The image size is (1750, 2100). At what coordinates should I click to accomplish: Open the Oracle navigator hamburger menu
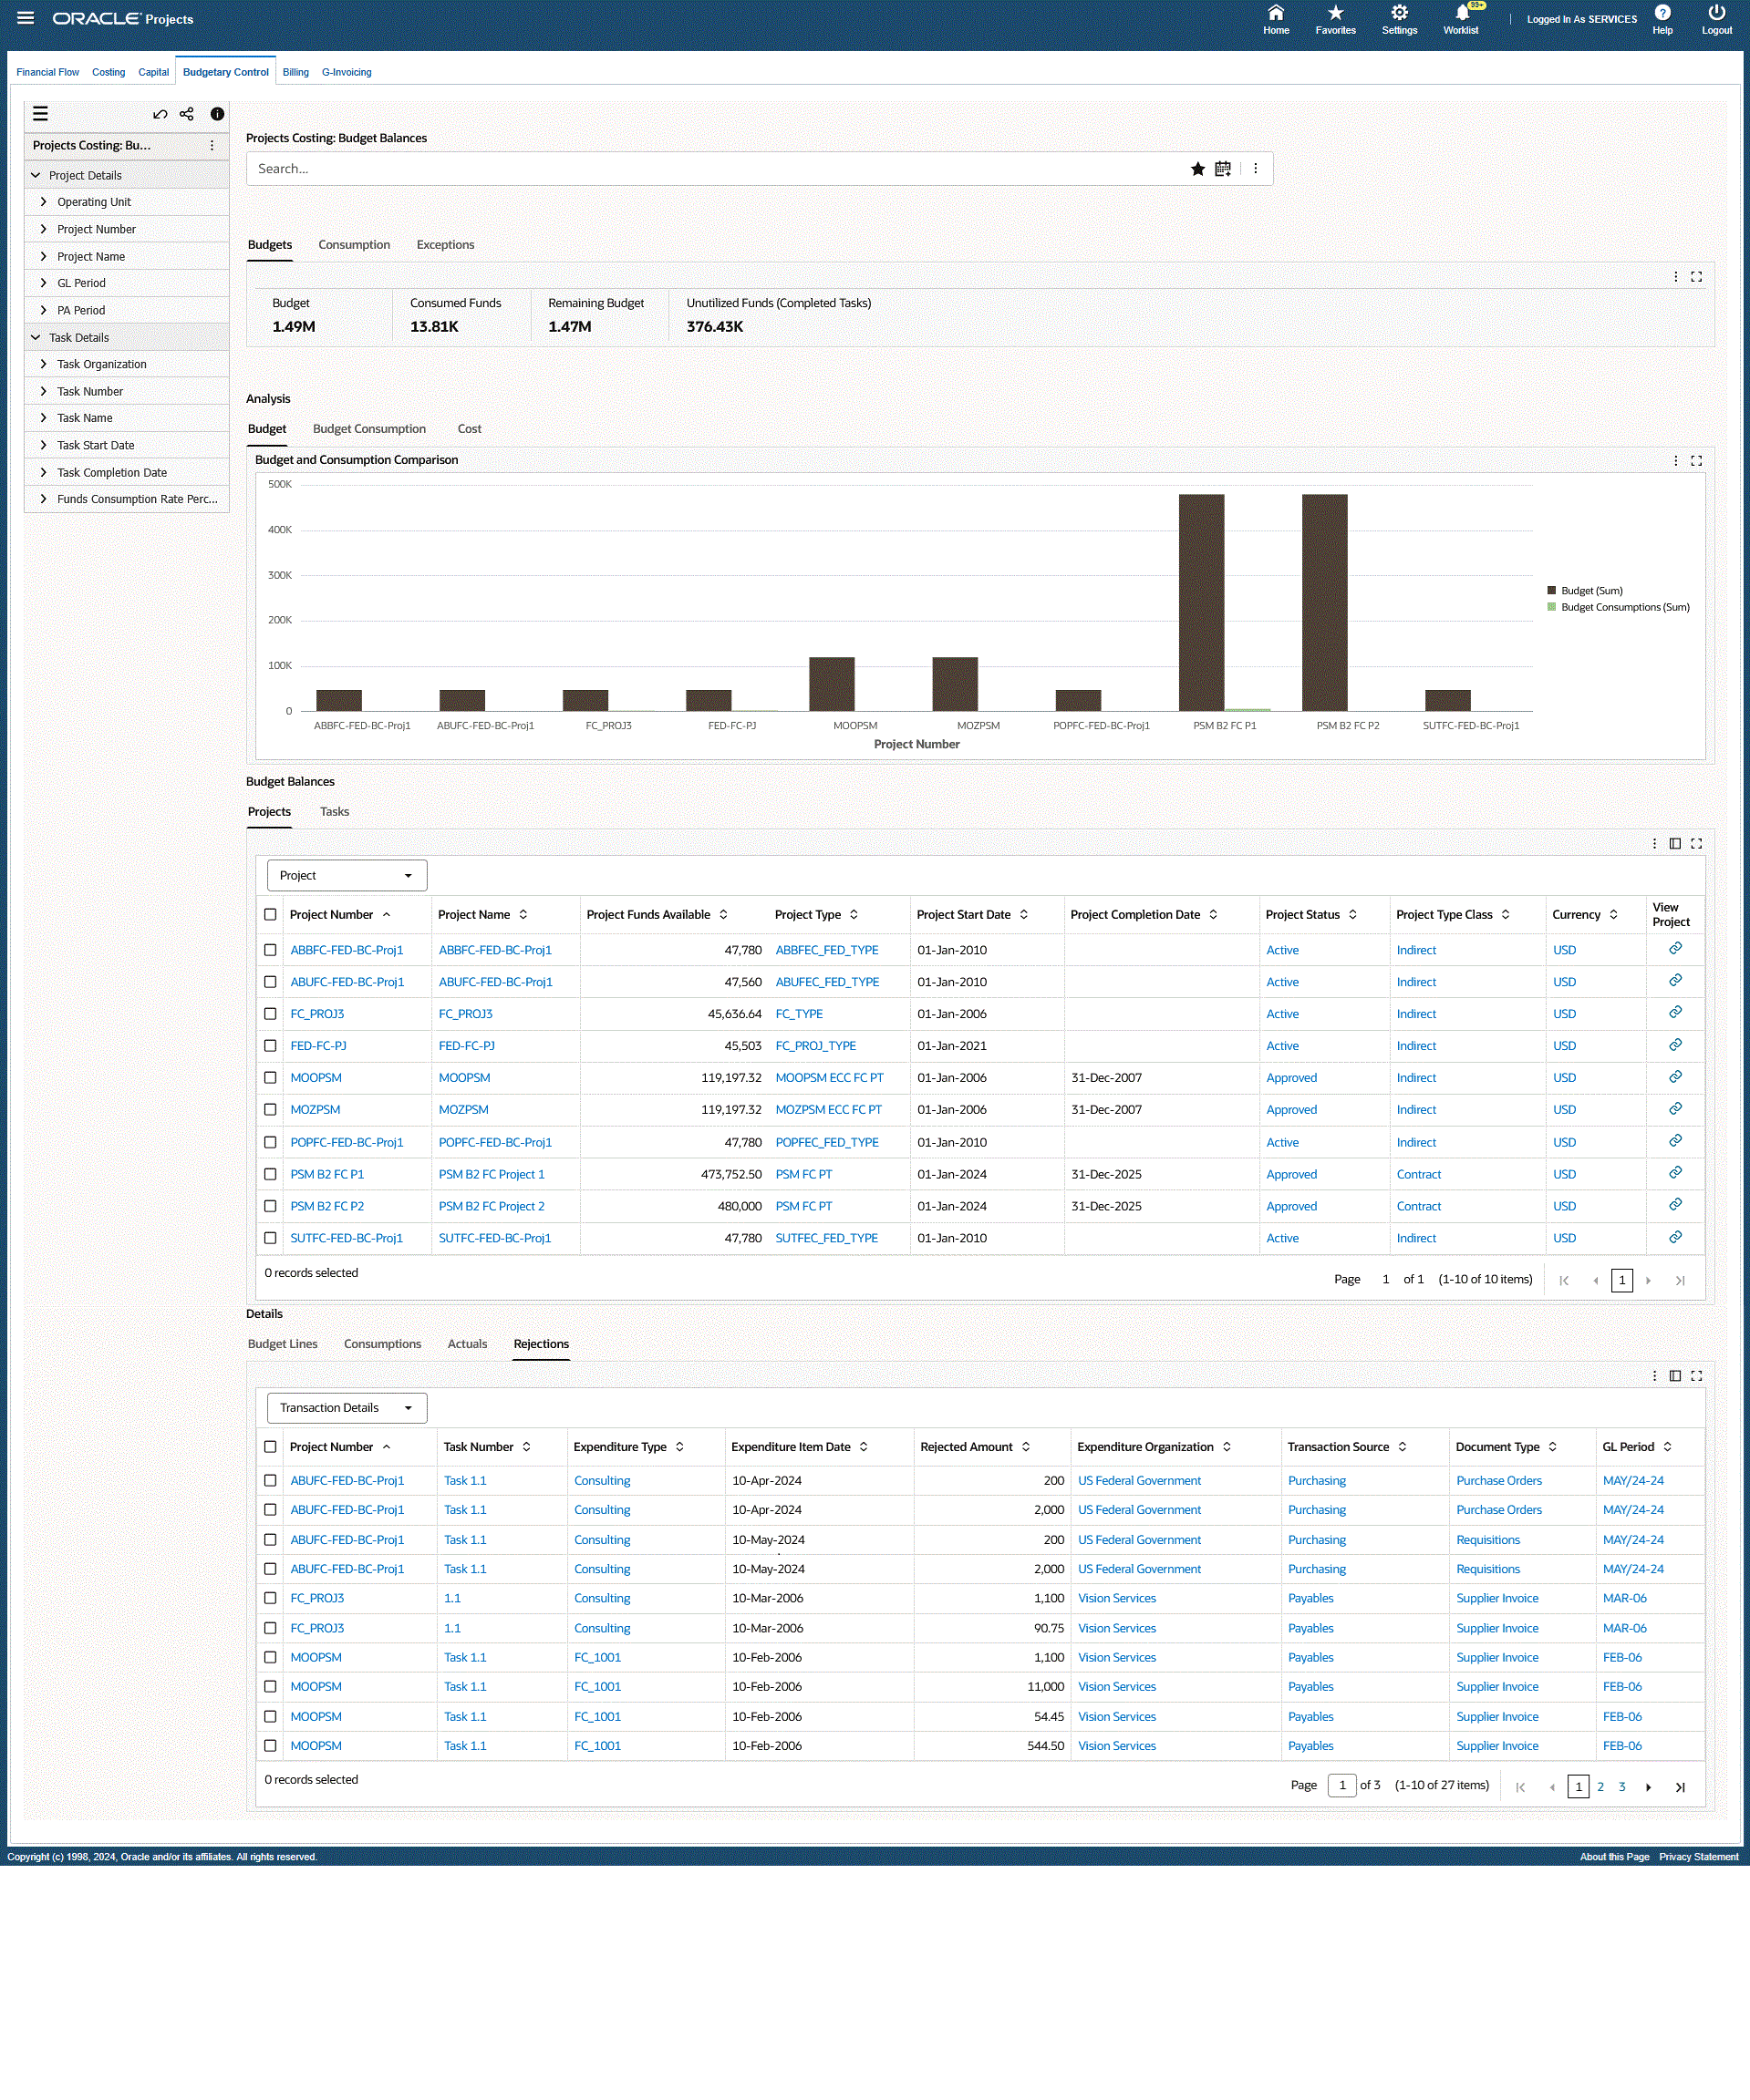click(25, 18)
